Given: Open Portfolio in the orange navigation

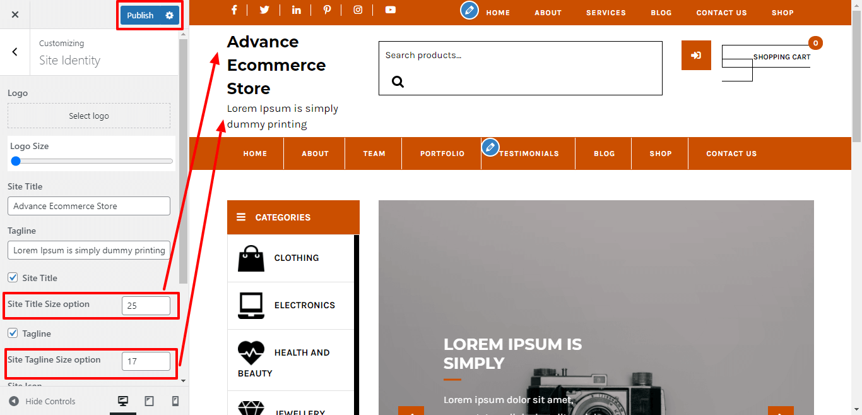Looking at the screenshot, I should pyautogui.click(x=442, y=153).
